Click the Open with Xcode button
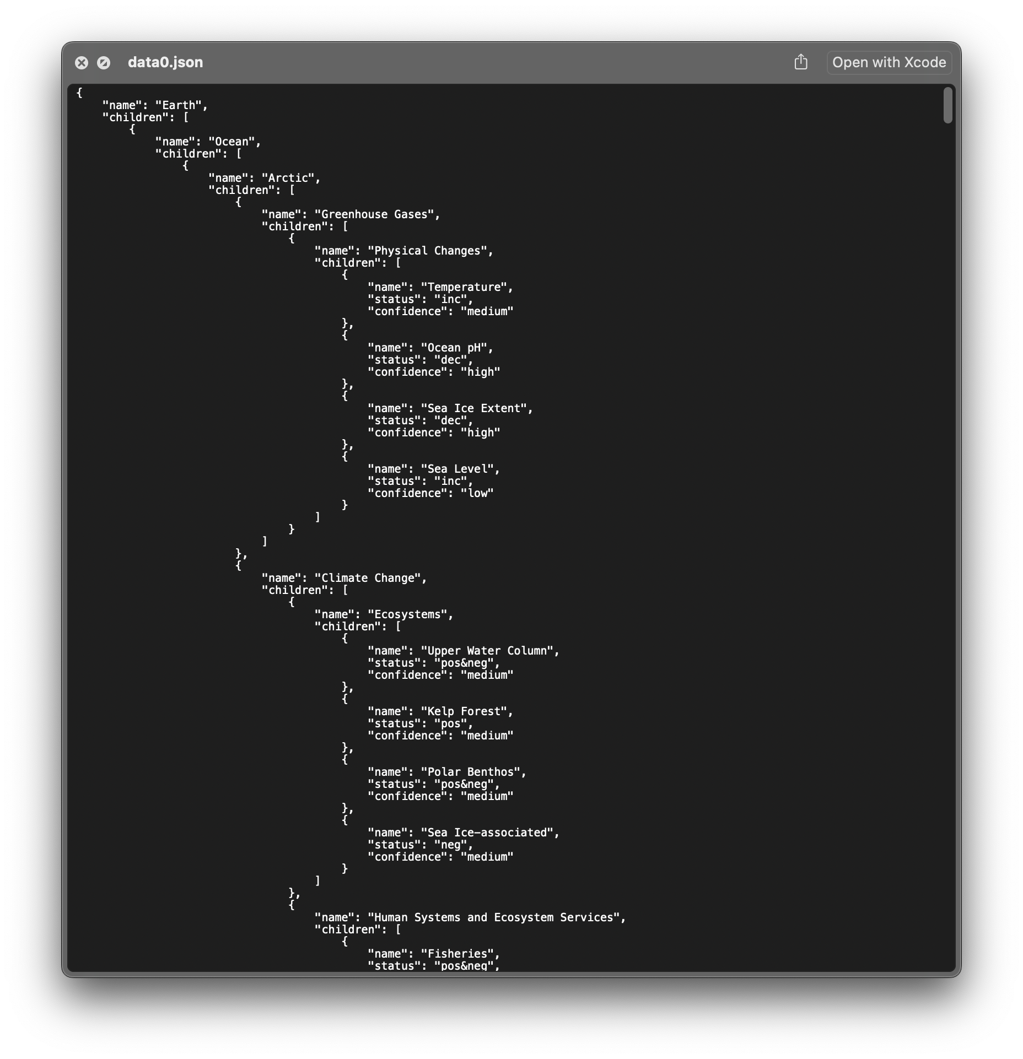Viewport: 1023px width, 1059px height. point(889,62)
